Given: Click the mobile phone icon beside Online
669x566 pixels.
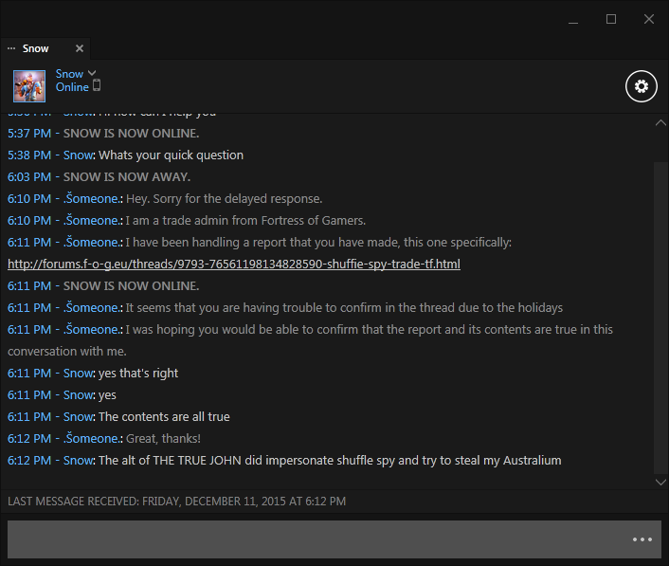Looking at the screenshot, I should pyautogui.click(x=97, y=86).
